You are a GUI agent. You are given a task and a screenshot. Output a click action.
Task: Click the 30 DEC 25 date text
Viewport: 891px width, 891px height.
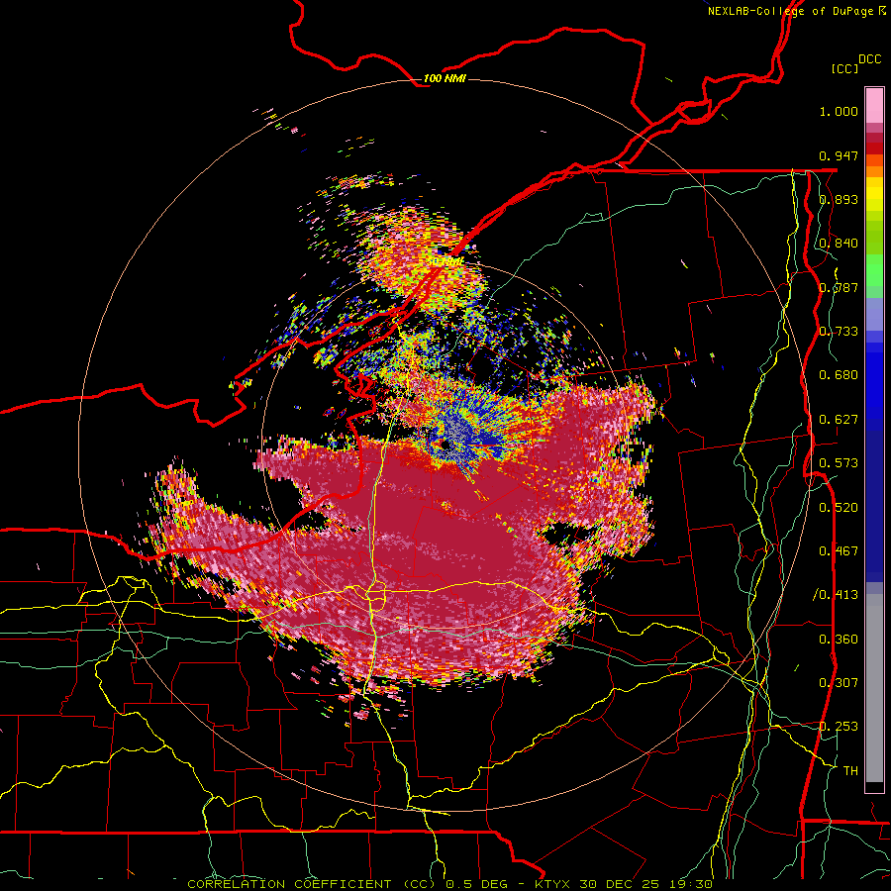621,884
